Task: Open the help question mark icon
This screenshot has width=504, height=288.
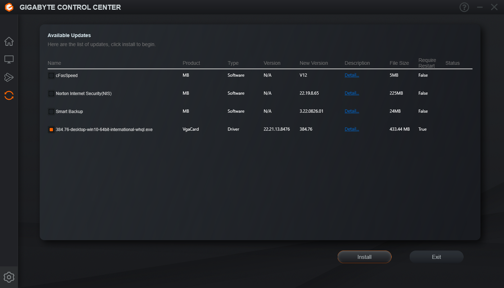Action: [464, 7]
